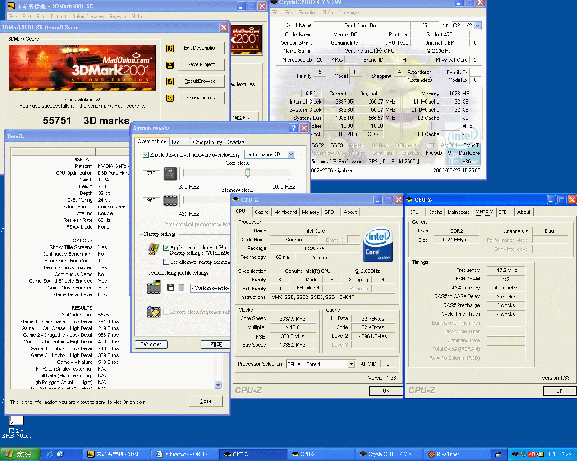
Task: Click the Edit Description document icon
Action: (x=170, y=48)
